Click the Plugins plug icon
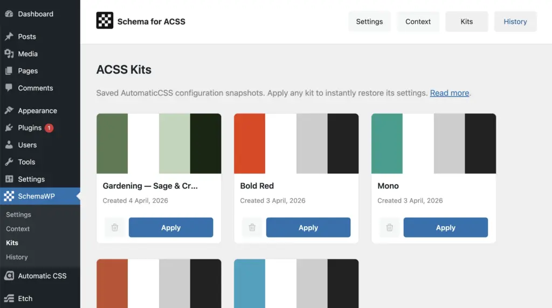552x308 pixels. (x=9, y=128)
